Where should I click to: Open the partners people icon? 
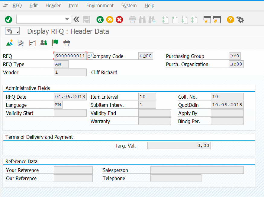coord(43,43)
